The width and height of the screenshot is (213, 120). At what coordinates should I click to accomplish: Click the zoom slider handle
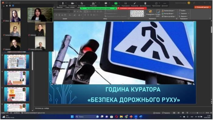tap(197, 113)
